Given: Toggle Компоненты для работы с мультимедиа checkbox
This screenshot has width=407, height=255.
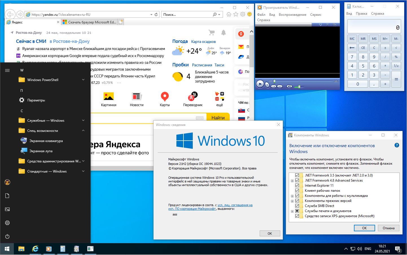Looking at the screenshot, I should tap(297, 196).
